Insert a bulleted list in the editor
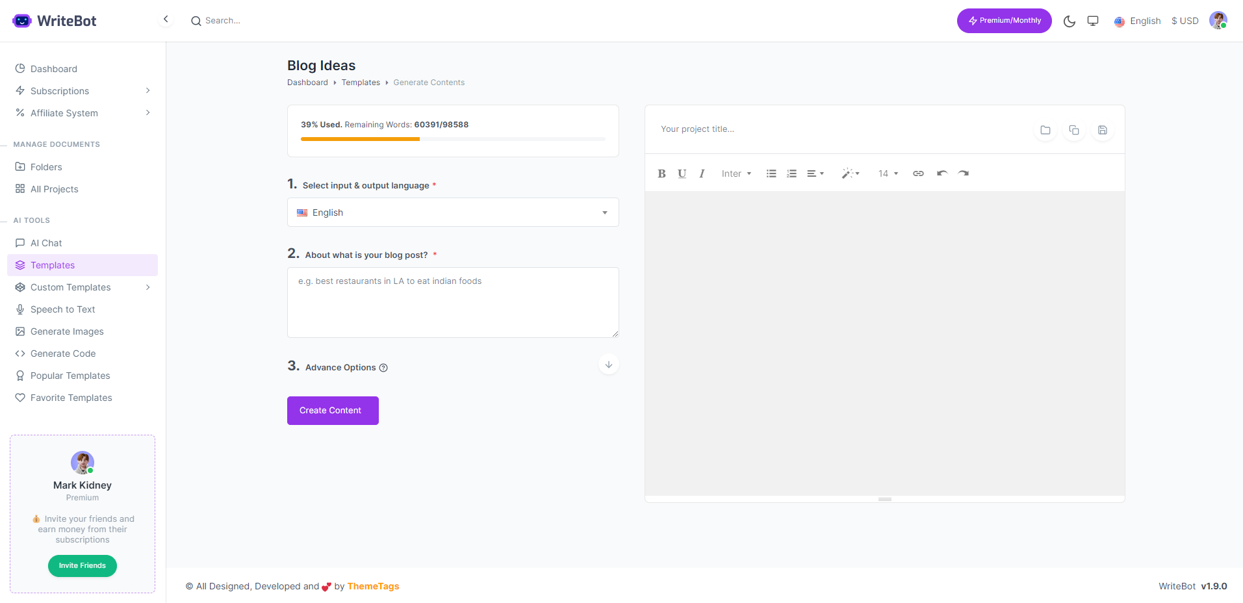This screenshot has width=1243, height=603. click(x=771, y=173)
